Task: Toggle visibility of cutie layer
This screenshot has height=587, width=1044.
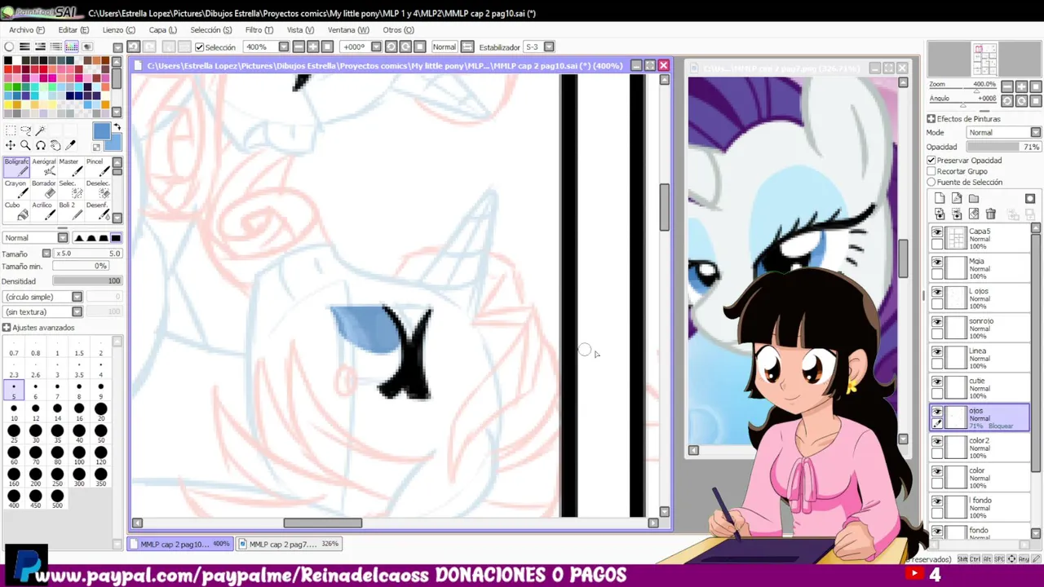Action: pos(937,382)
